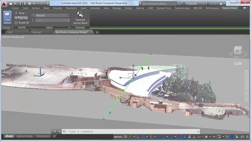Switch to the Drawing1 file tab
The image size is (251, 141).
click(36, 32)
